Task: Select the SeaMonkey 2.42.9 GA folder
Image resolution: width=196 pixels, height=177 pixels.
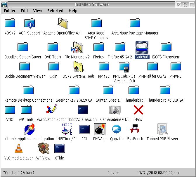Action: (x=74, y=90)
